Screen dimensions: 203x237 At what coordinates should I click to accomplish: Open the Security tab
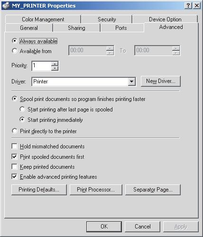107,19
